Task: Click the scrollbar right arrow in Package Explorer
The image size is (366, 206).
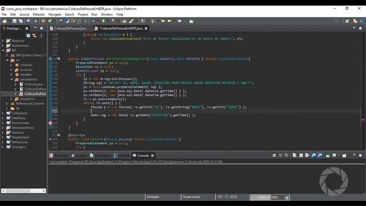Action: [x=44, y=191]
